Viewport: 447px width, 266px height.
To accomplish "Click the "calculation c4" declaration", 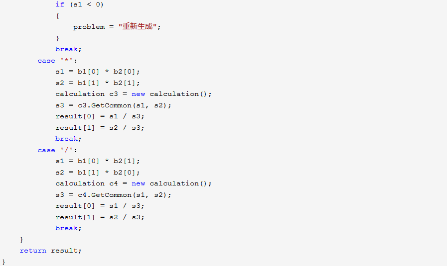I will [86, 183].
